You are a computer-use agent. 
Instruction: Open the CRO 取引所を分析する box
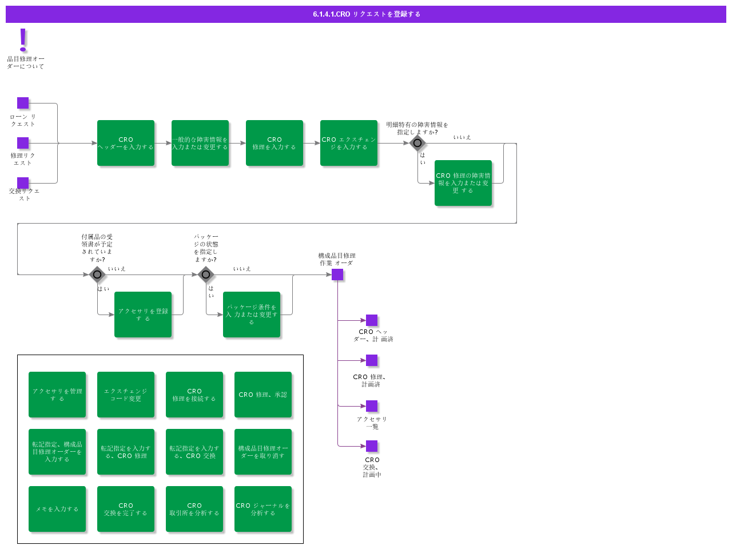(x=194, y=509)
